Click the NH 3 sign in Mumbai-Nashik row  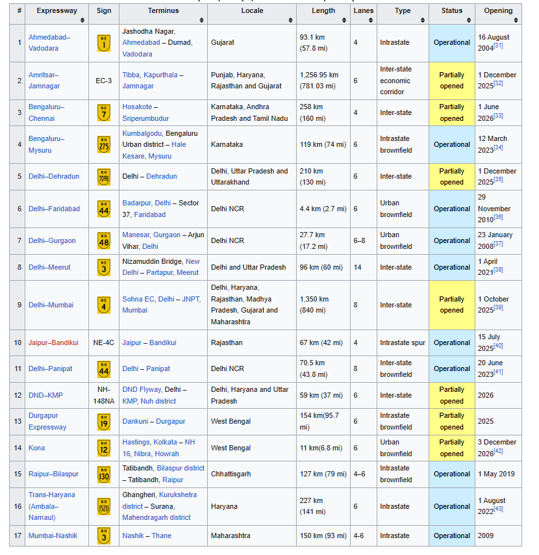104,536
